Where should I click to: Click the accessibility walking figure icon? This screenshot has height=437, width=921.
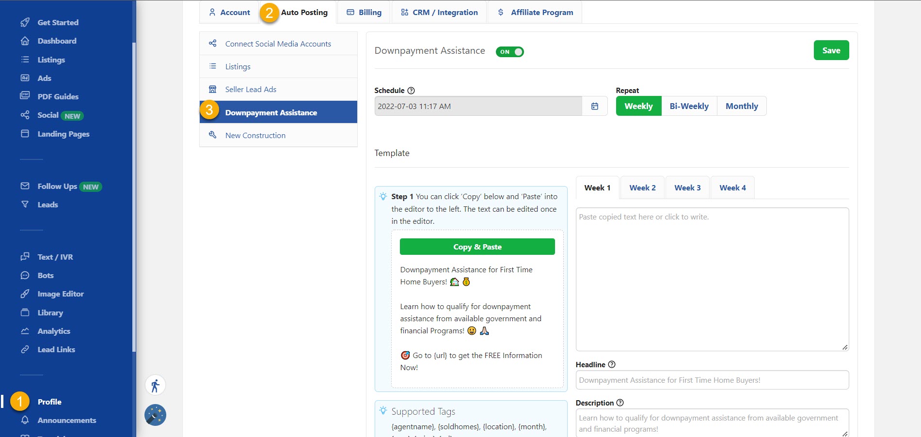[x=155, y=386]
